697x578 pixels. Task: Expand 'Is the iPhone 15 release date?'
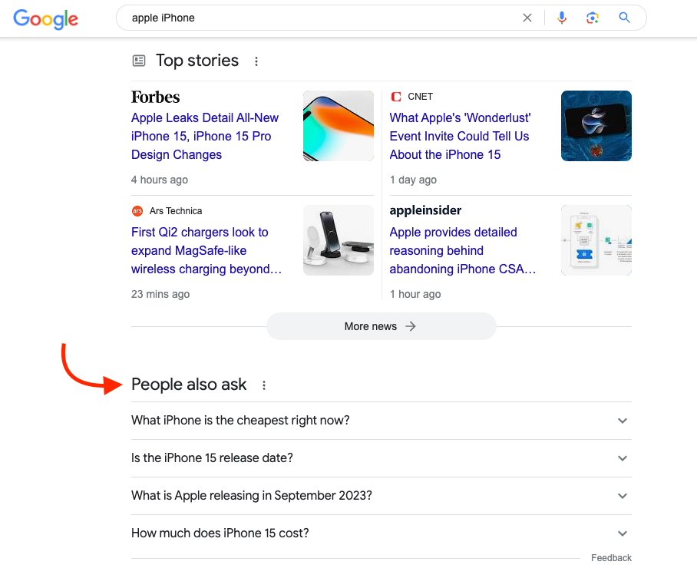click(x=382, y=458)
